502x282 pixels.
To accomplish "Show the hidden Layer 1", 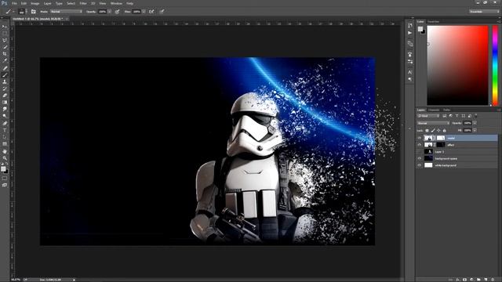I will [x=420, y=152].
